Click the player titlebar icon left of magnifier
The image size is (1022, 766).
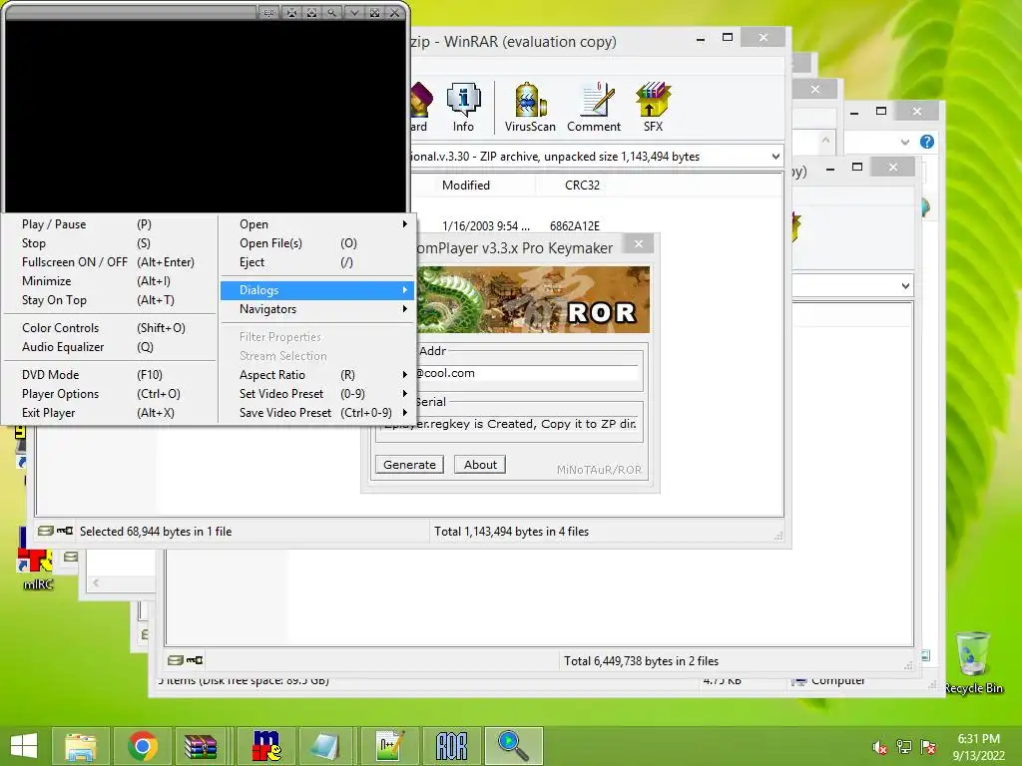(311, 12)
